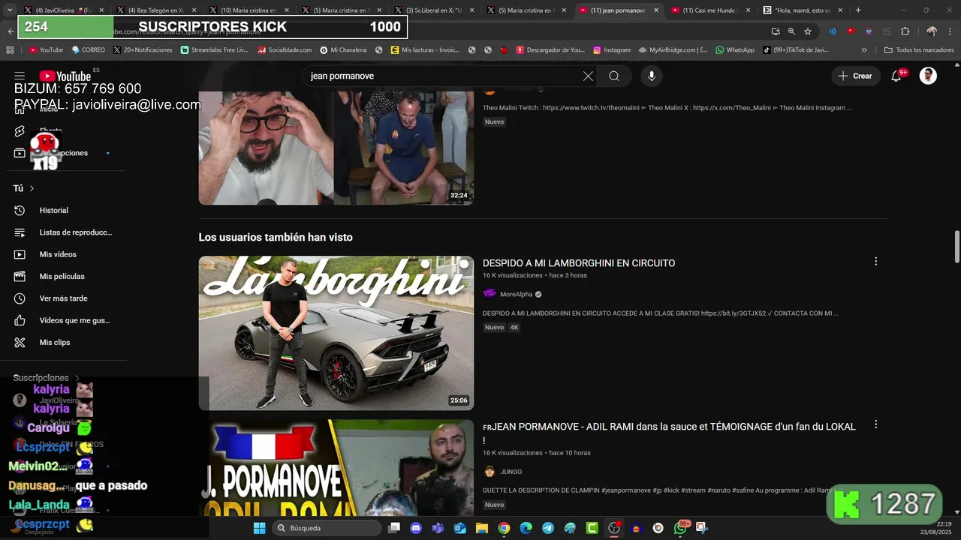The image size is (961, 540).
Task: Open the Socialblade.com bookmark
Action: (x=285, y=50)
